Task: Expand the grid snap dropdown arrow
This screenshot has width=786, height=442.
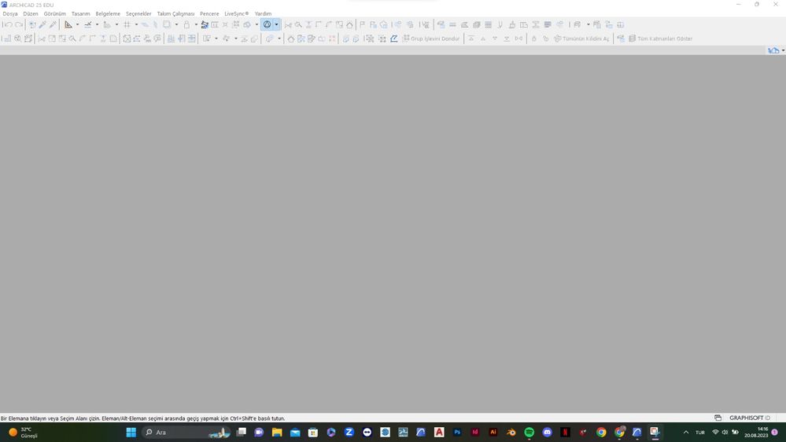Action: 136,24
